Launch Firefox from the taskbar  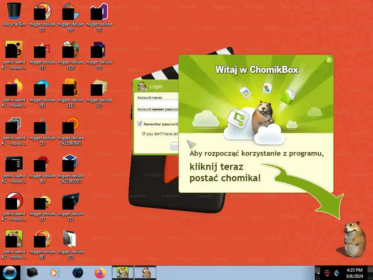pos(101,273)
